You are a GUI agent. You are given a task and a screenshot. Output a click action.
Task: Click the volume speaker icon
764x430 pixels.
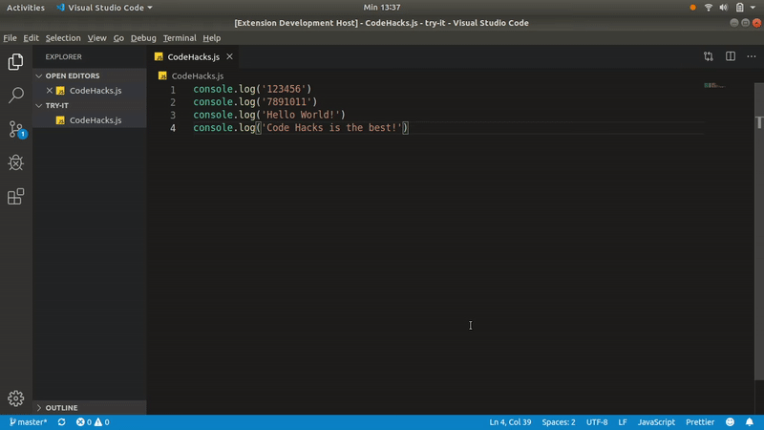click(724, 8)
